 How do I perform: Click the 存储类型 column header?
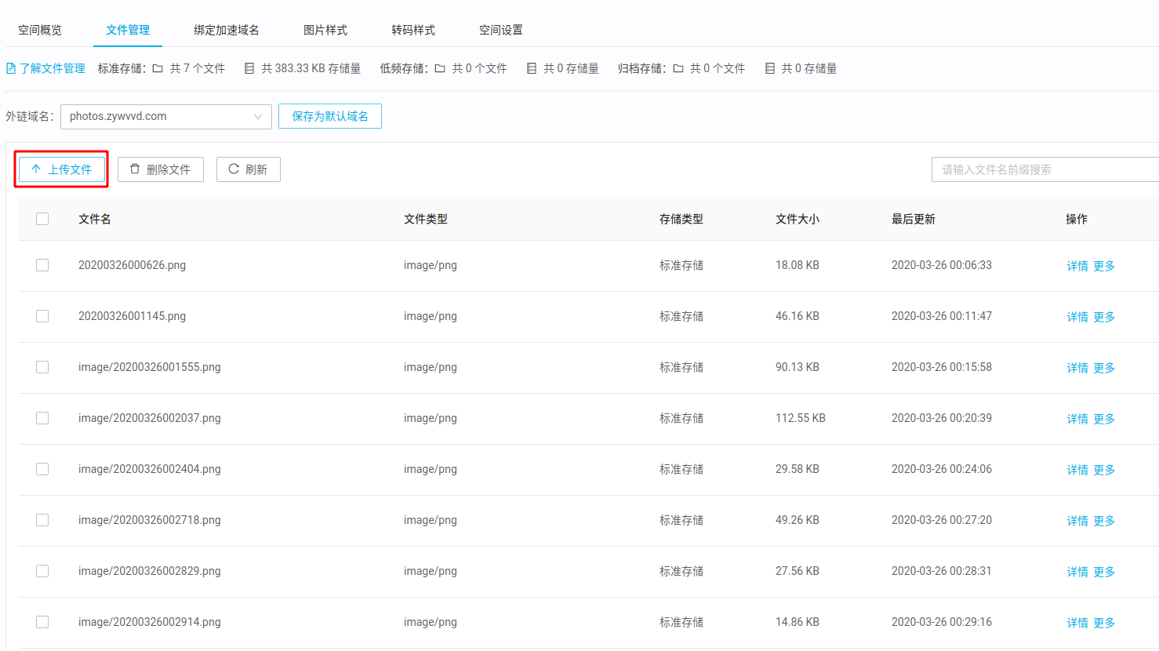pyautogui.click(x=681, y=219)
